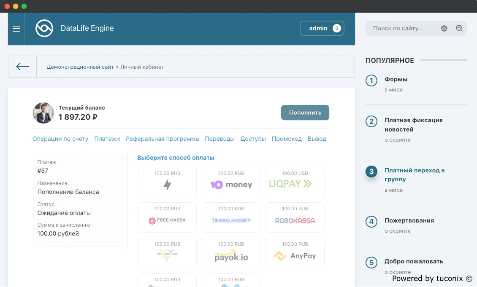
Task: Open Добро пожаловать article
Action: tap(414, 261)
